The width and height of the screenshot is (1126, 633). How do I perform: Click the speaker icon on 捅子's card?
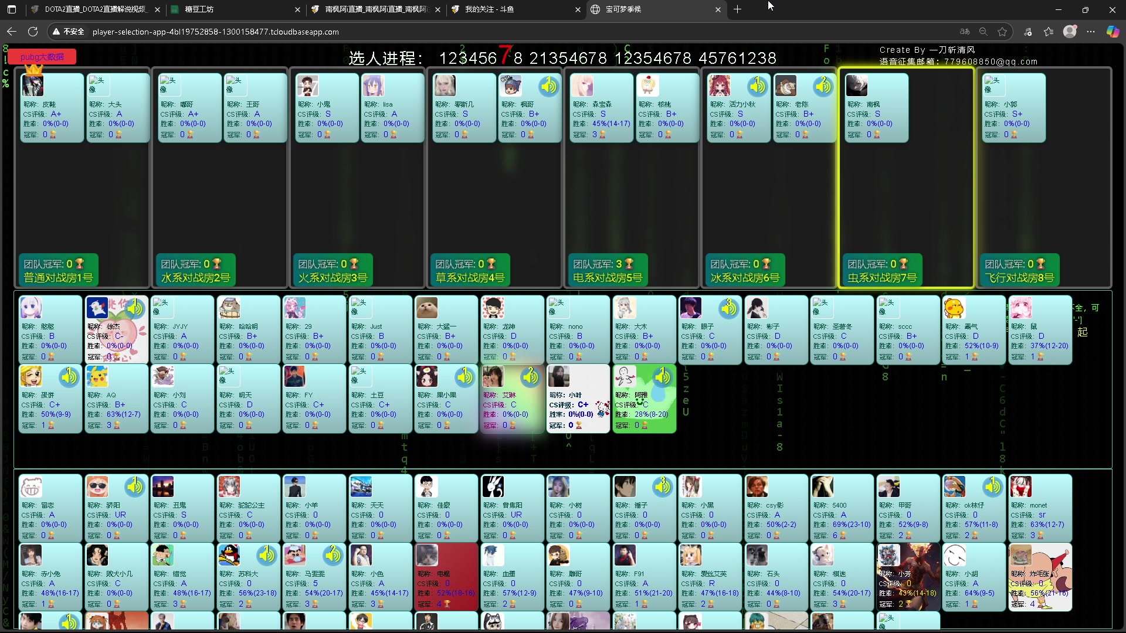663,486
